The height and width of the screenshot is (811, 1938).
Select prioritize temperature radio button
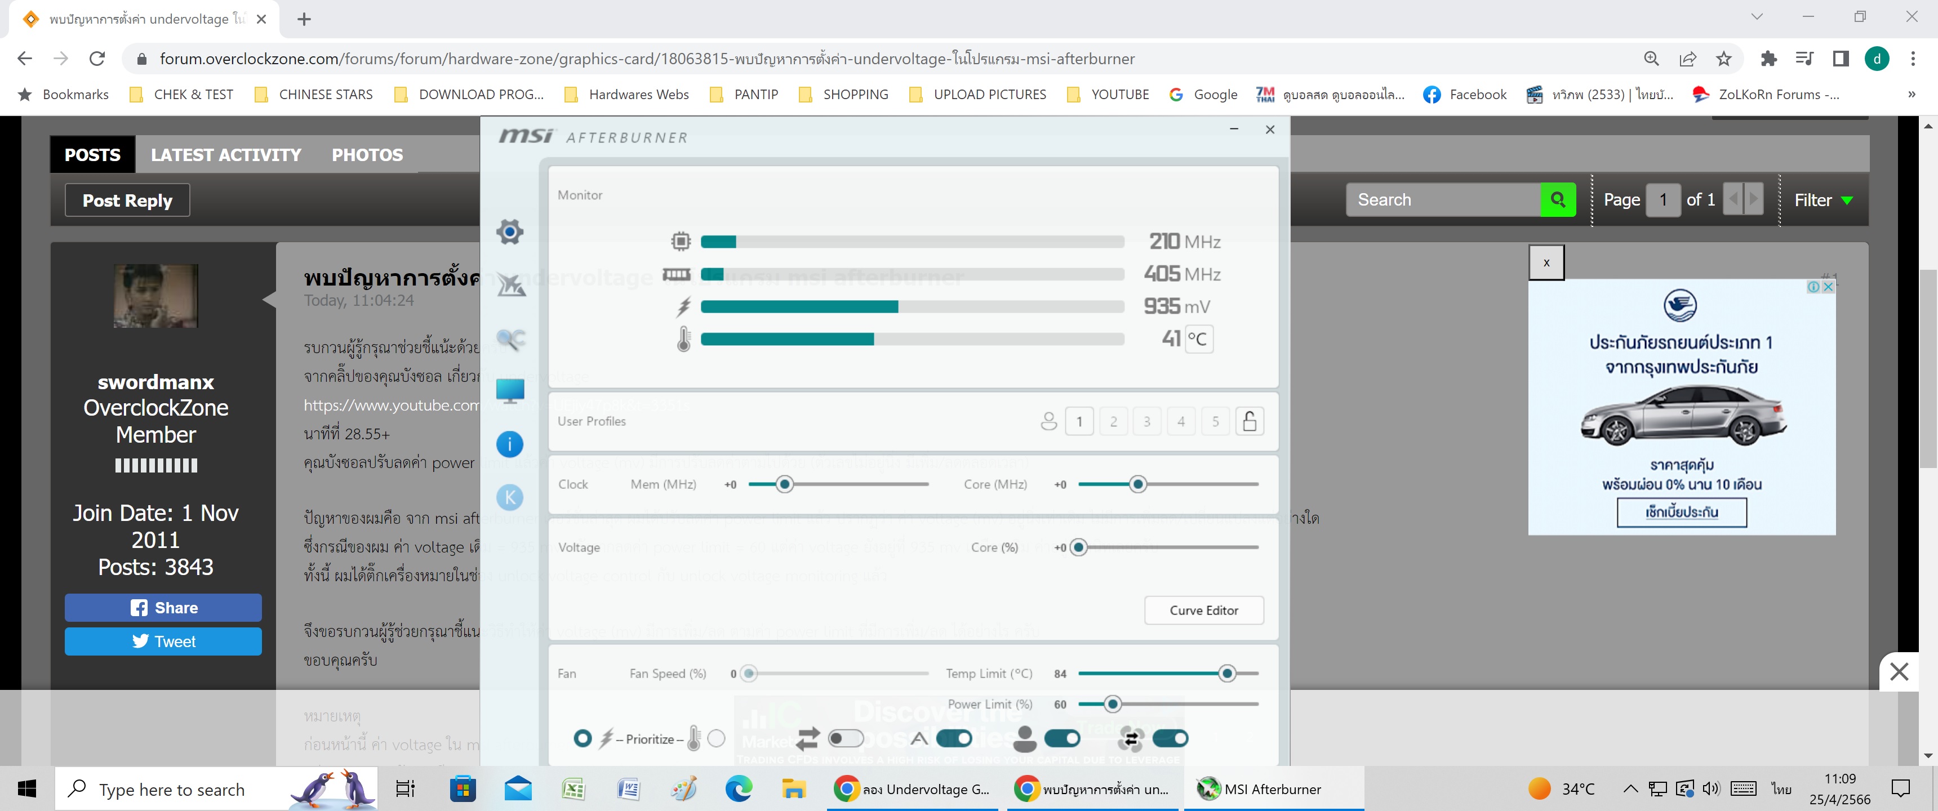(x=716, y=739)
